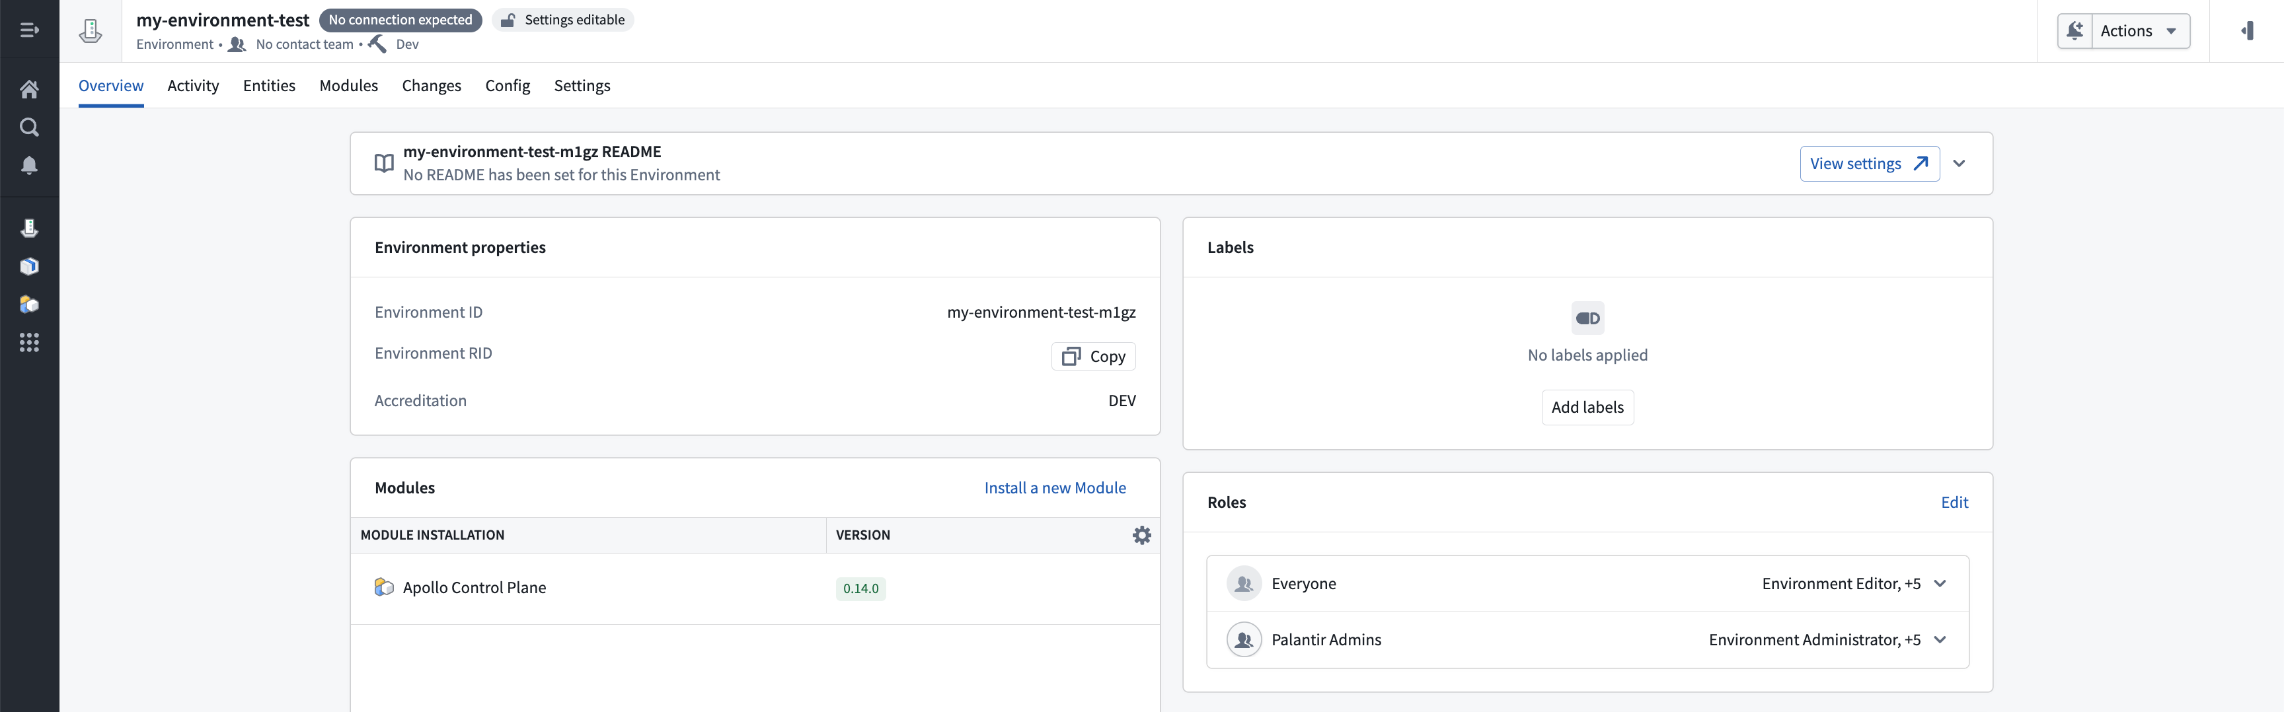Click the Dev hammer icon in header
The height and width of the screenshot is (712, 2284).
coord(378,44)
